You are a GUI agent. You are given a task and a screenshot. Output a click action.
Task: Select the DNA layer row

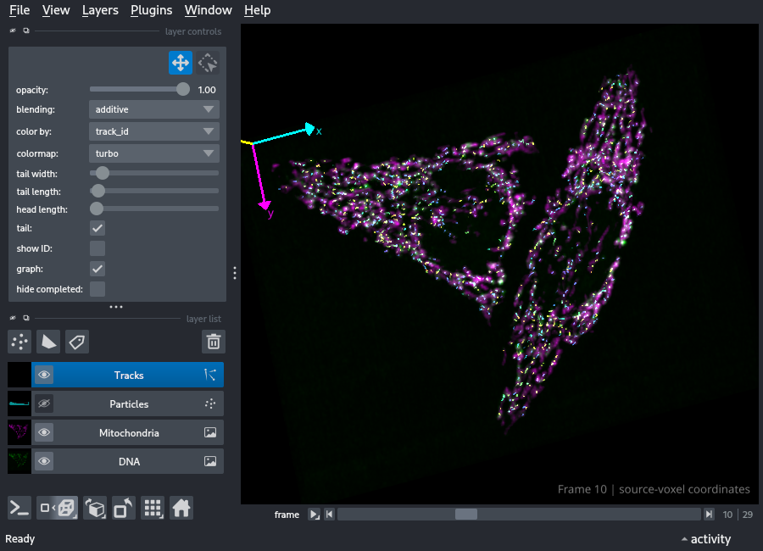(x=127, y=461)
